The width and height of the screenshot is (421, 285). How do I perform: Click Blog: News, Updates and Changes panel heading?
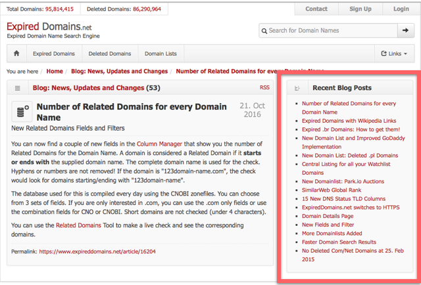click(88, 88)
